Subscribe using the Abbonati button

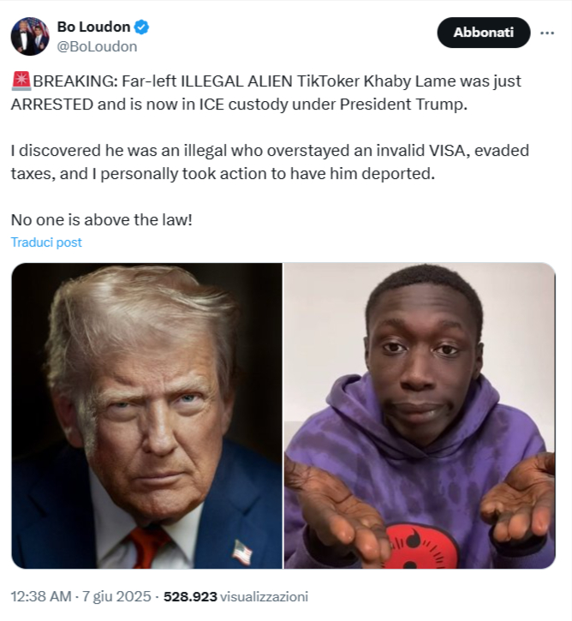[x=483, y=33]
